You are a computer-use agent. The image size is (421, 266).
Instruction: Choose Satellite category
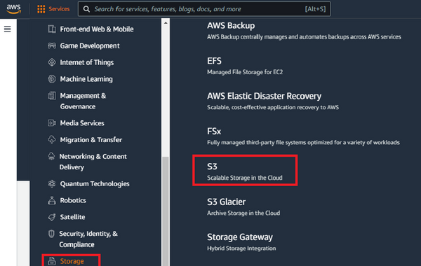(72, 217)
